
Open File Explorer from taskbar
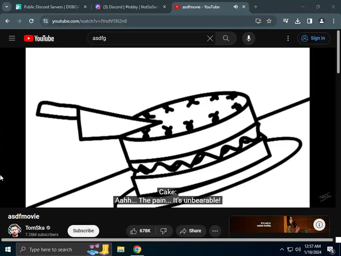pos(121,249)
